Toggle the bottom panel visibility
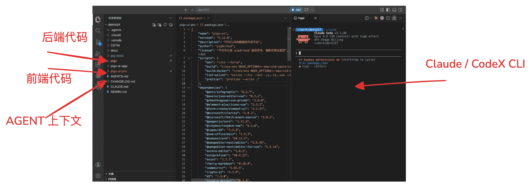The width and height of the screenshot is (531, 187). (394, 10)
